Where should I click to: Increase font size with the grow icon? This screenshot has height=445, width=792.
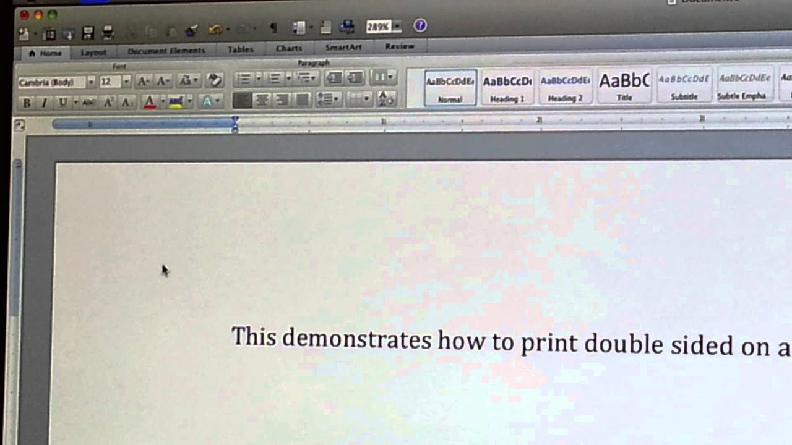tap(144, 81)
